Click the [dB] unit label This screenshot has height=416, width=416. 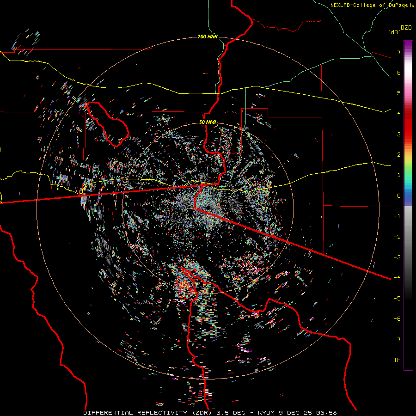pyautogui.click(x=394, y=32)
